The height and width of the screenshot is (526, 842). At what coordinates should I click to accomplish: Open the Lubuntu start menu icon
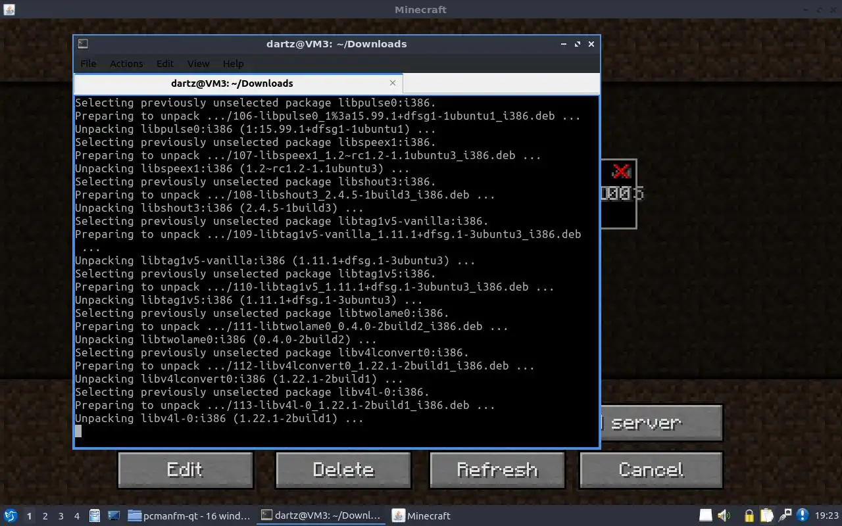click(11, 516)
